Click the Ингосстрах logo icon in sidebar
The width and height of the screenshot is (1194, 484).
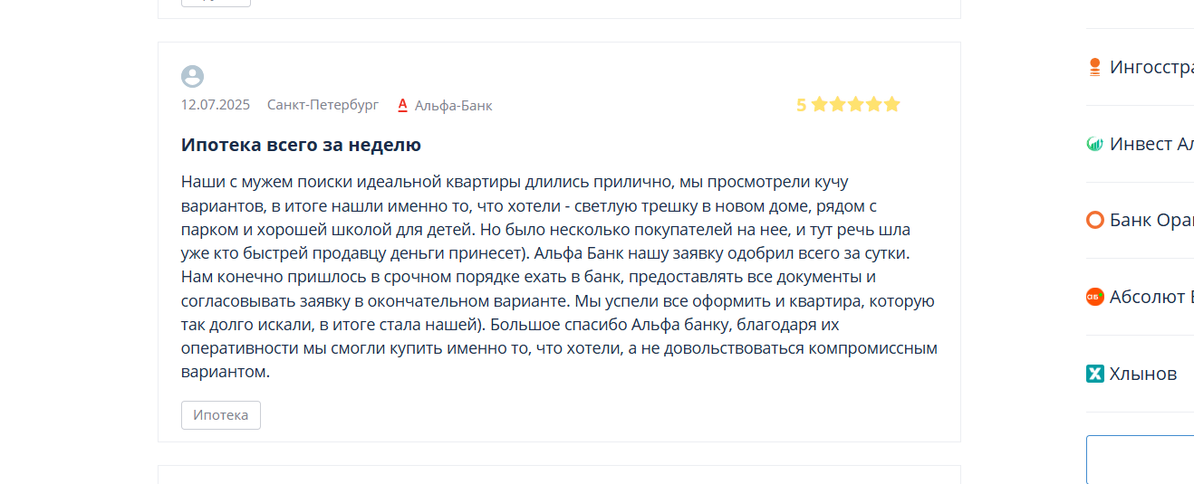pos(1094,67)
